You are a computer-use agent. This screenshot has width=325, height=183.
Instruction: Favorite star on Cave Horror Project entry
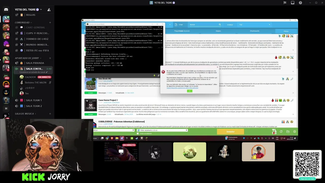coord(293,114)
